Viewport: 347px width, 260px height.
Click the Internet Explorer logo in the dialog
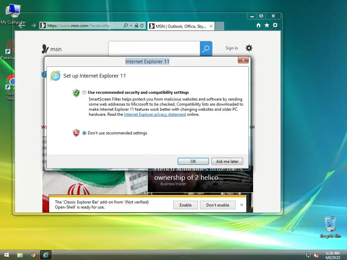pyautogui.click(x=55, y=76)
